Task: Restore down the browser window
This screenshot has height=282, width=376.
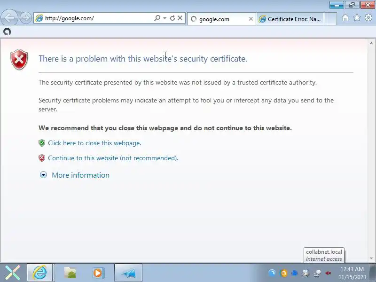Action: tap(352, 5)
